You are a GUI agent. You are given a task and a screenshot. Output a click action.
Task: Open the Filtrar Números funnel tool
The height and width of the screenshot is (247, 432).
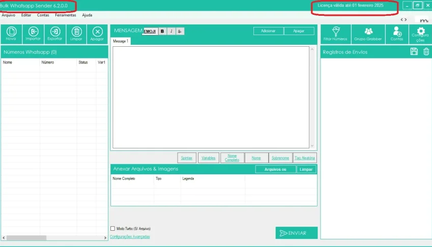tap(335, 34)
